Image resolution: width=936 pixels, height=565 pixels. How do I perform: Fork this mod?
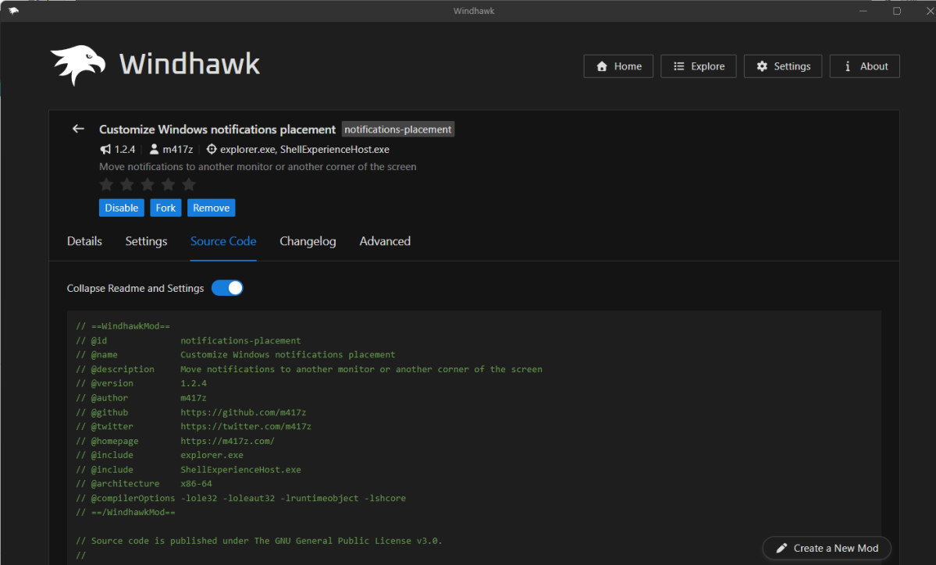165,208
